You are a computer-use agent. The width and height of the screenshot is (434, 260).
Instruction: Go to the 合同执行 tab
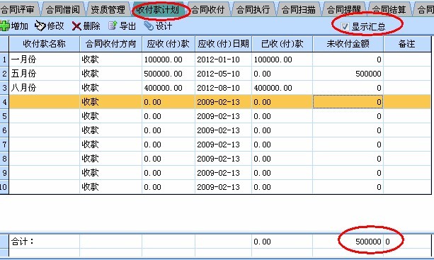click(253, 10)
